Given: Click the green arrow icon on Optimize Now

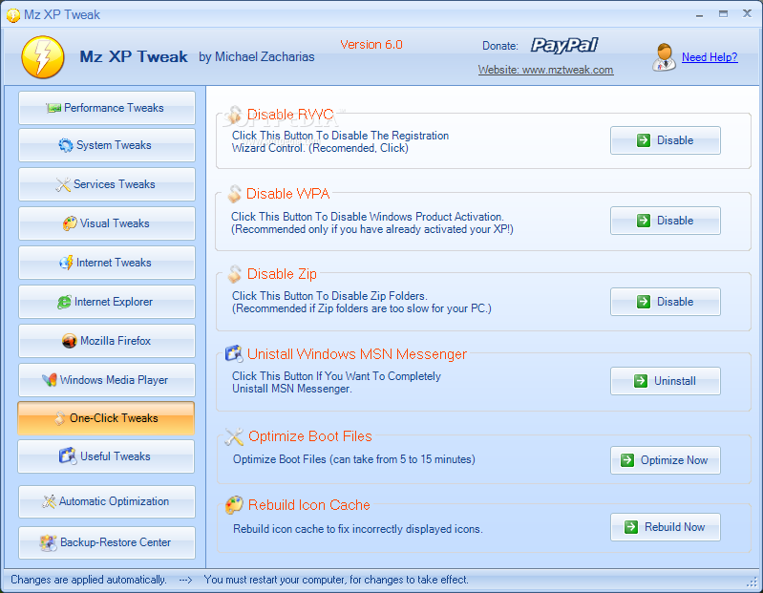Looking at the screenshot, I should click(x=627, y=460).
